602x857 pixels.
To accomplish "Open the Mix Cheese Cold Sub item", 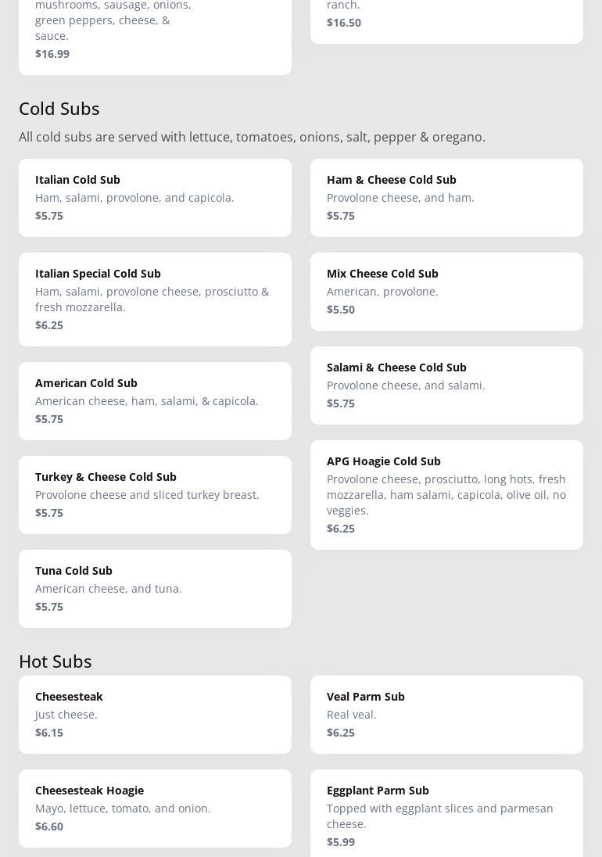I will pyautogui.click(x=446, y=291).
